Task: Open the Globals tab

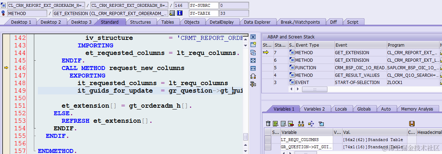Action: click(x=364, y=109)
